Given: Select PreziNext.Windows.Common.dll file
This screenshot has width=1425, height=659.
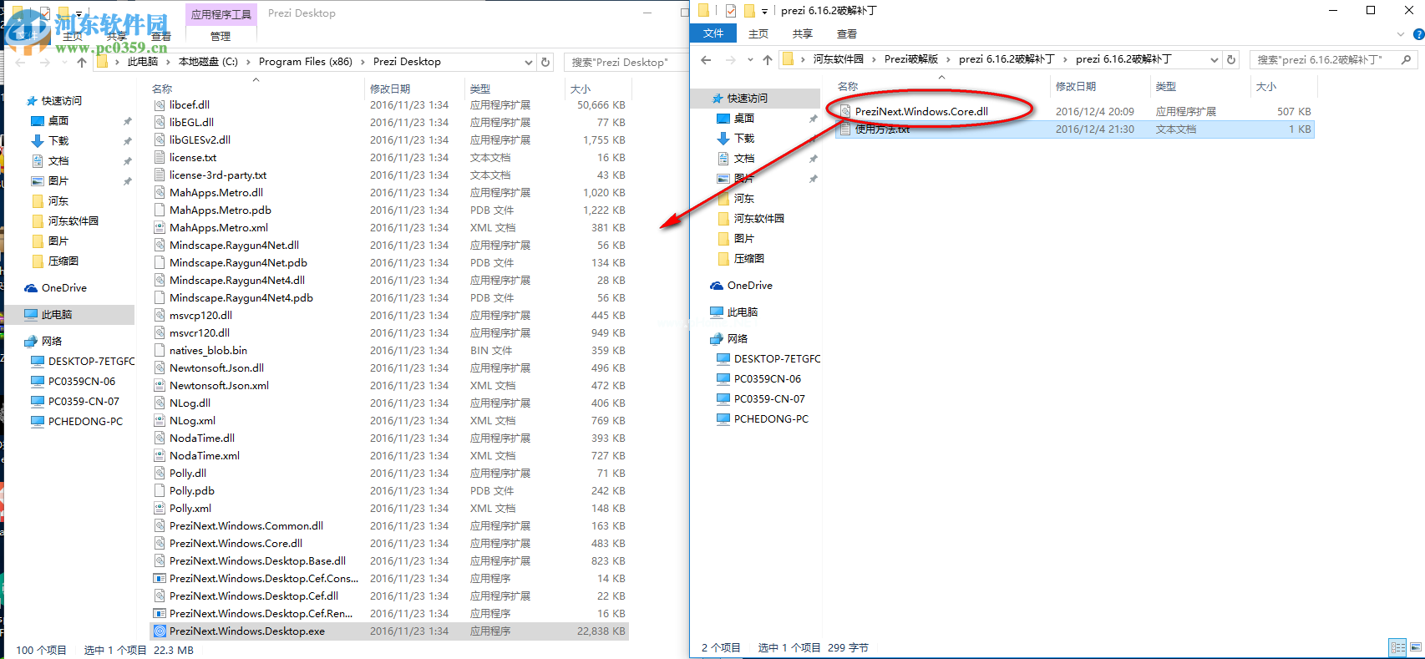Looking at the screenshot, I should (x=246, y=525).
